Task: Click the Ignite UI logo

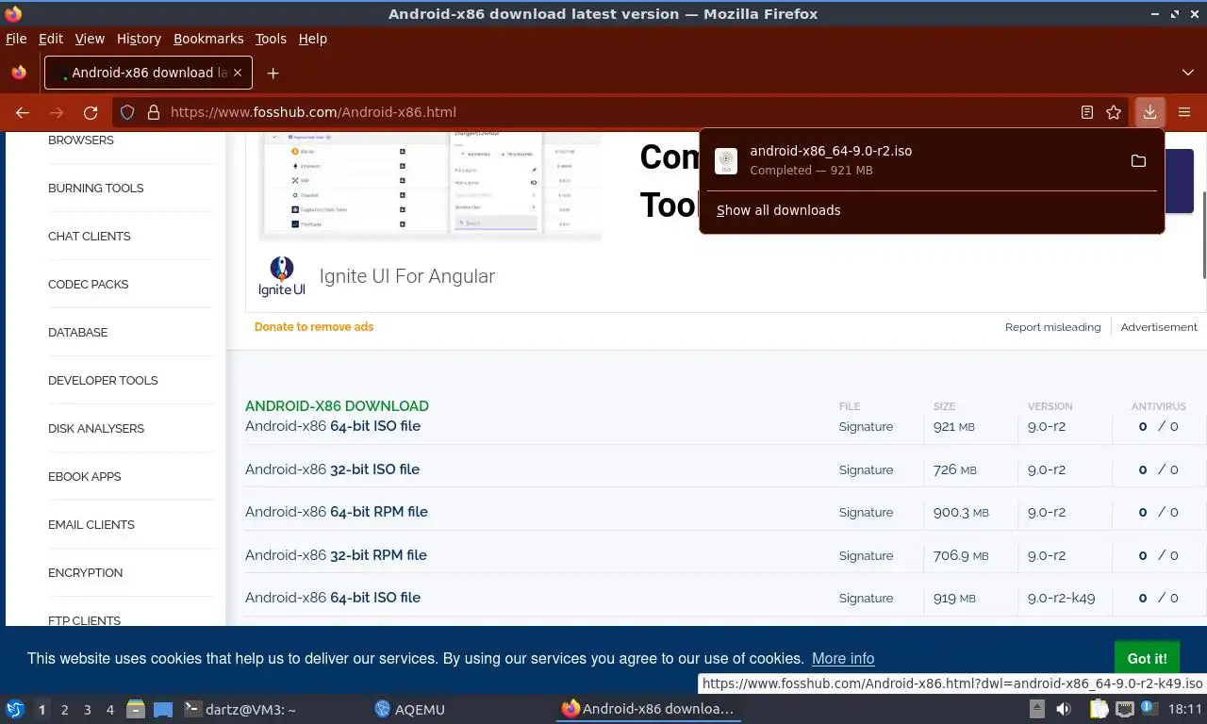Action: point(282,276)
